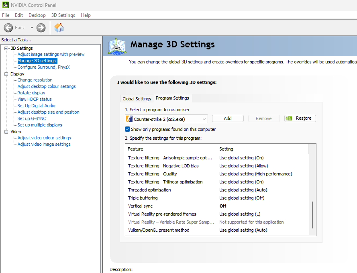
Task: Click Vertical sync setting value Off
Action: pos(222,206)
